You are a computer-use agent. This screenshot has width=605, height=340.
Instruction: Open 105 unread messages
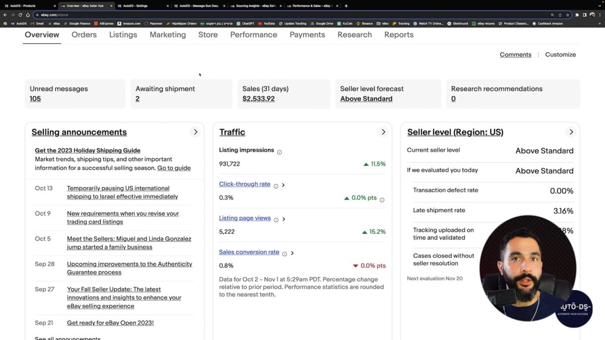click(35, 99)
